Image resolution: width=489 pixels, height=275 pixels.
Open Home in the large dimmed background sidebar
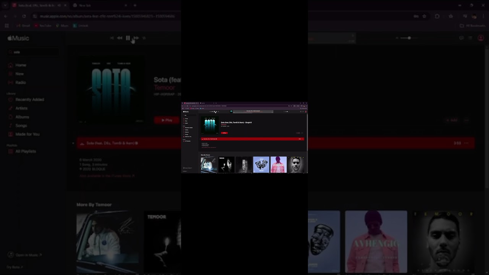pyautogui.click(x=17, y=65)
